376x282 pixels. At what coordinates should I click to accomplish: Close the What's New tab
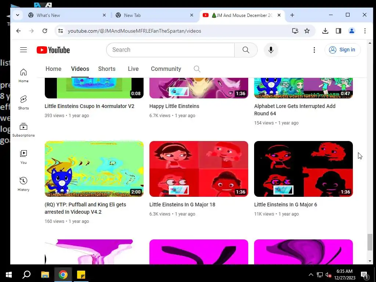pyautogui.click(x=104, y=15)
